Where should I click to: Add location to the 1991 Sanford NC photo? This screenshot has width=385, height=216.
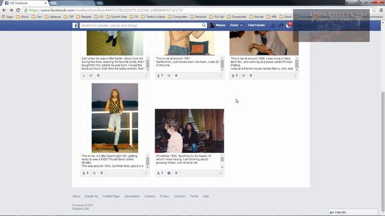point(176,76)
